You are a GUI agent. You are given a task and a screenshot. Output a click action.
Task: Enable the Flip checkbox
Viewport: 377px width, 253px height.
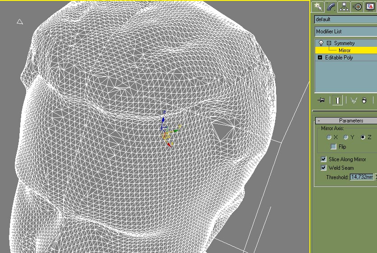coord(333,146)
